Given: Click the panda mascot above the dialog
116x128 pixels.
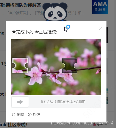Looking at the screenshot, I should tap(55, 12).
